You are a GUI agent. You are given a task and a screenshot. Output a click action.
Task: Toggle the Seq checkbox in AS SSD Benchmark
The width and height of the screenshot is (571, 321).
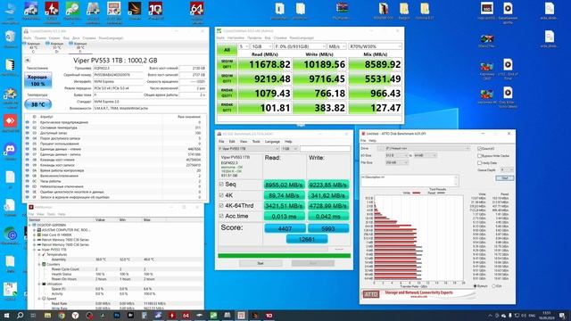221,185
